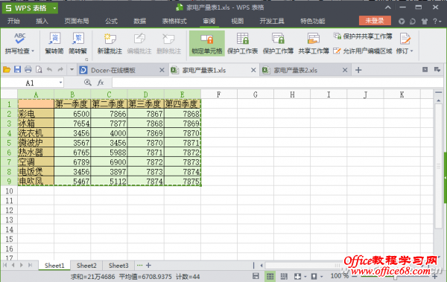Select column F header
Viewport: 447px width, 282px height.
[218, 94]
